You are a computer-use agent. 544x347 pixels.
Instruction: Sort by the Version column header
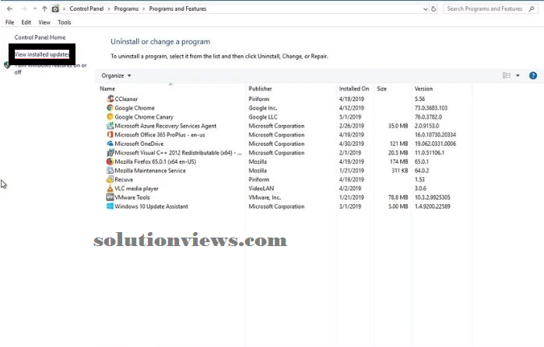423,89
